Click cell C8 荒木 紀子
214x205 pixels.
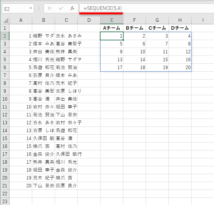(66, 83)
